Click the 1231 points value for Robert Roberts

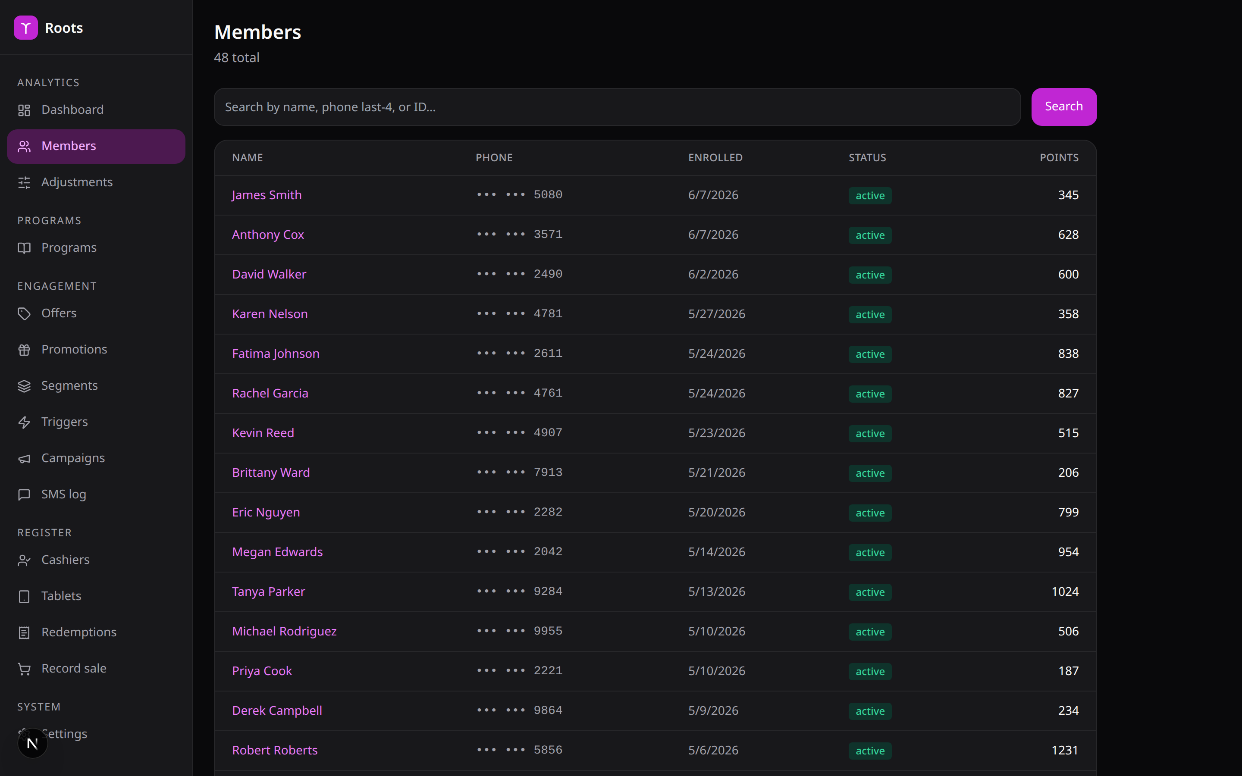pyautogui.click(x=1065, y=750)
